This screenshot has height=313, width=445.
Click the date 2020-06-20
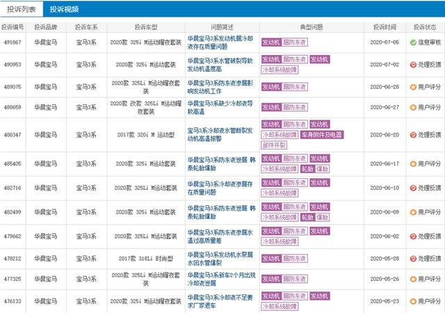tap(385, 135)
